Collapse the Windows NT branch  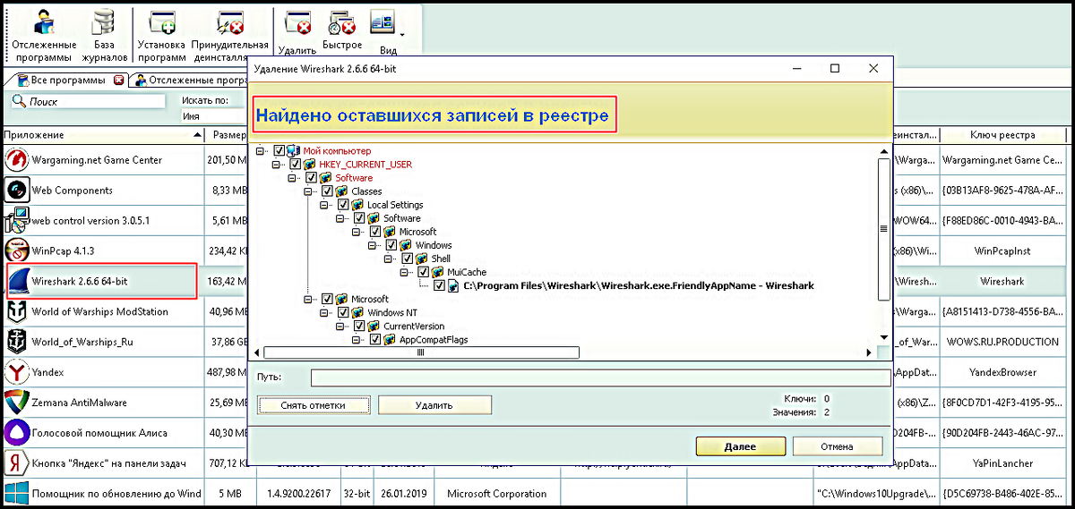[325, 312]
